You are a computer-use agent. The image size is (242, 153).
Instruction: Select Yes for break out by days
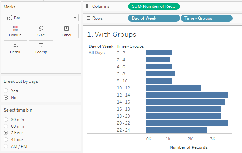(x=6, y=91)
